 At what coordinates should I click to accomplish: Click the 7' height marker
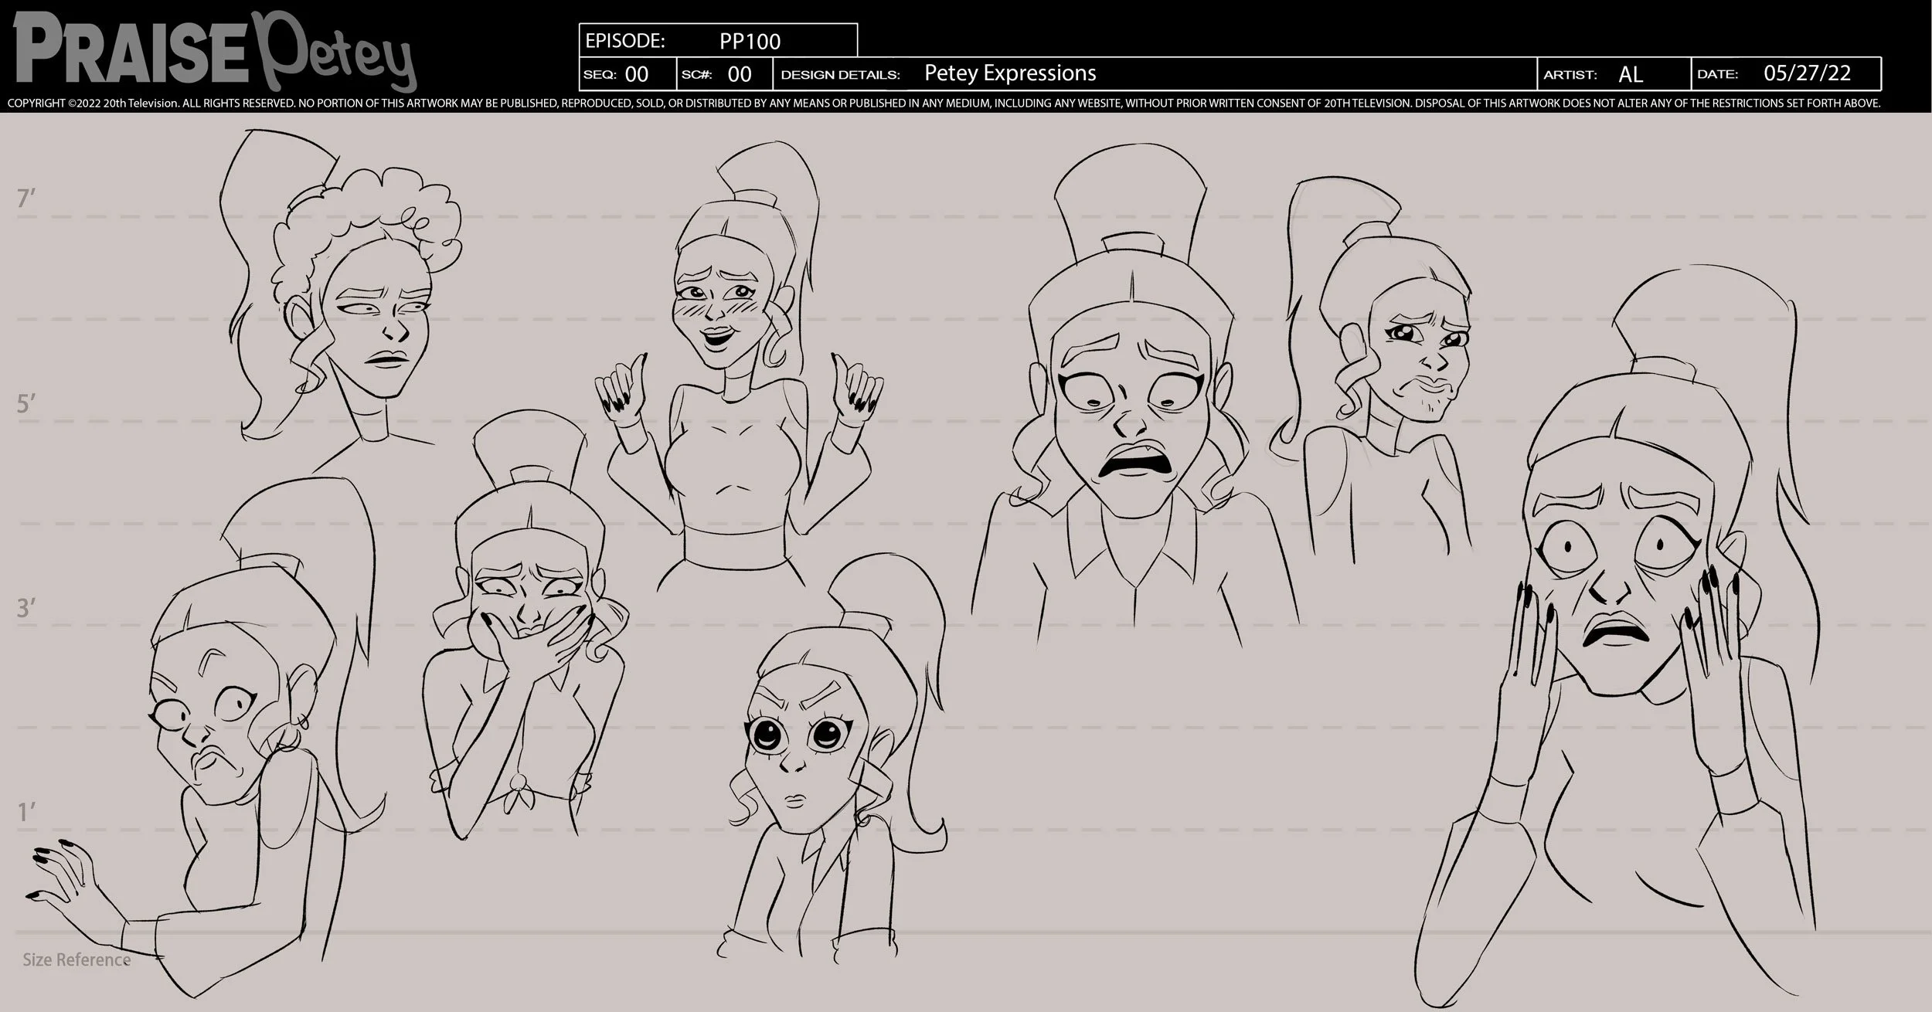[26, 199]
